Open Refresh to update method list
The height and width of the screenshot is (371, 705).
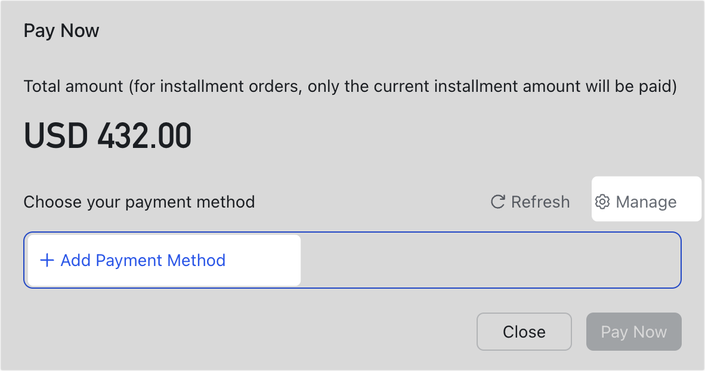pos(530,202)
